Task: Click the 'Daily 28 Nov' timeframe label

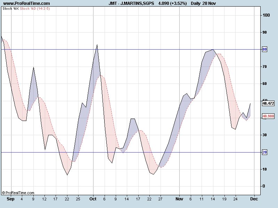Action: [203, 3]
